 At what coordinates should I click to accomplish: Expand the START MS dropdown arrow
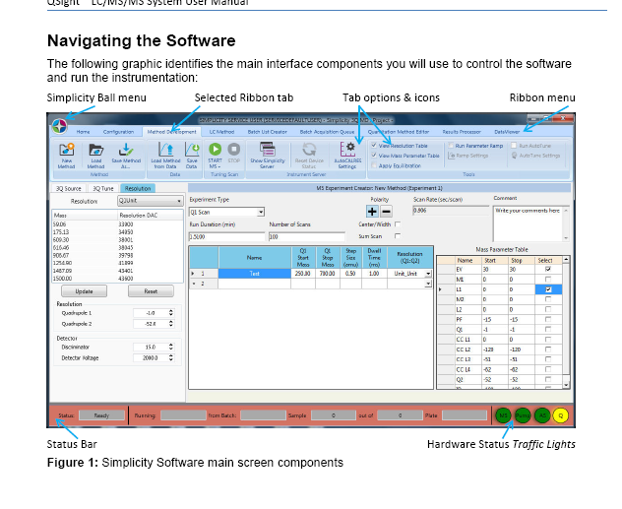219,166
